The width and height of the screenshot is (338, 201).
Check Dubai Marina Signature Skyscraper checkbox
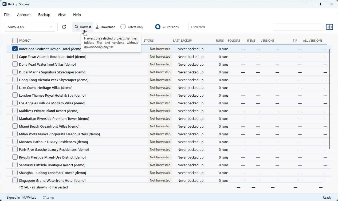coord(15,72)
